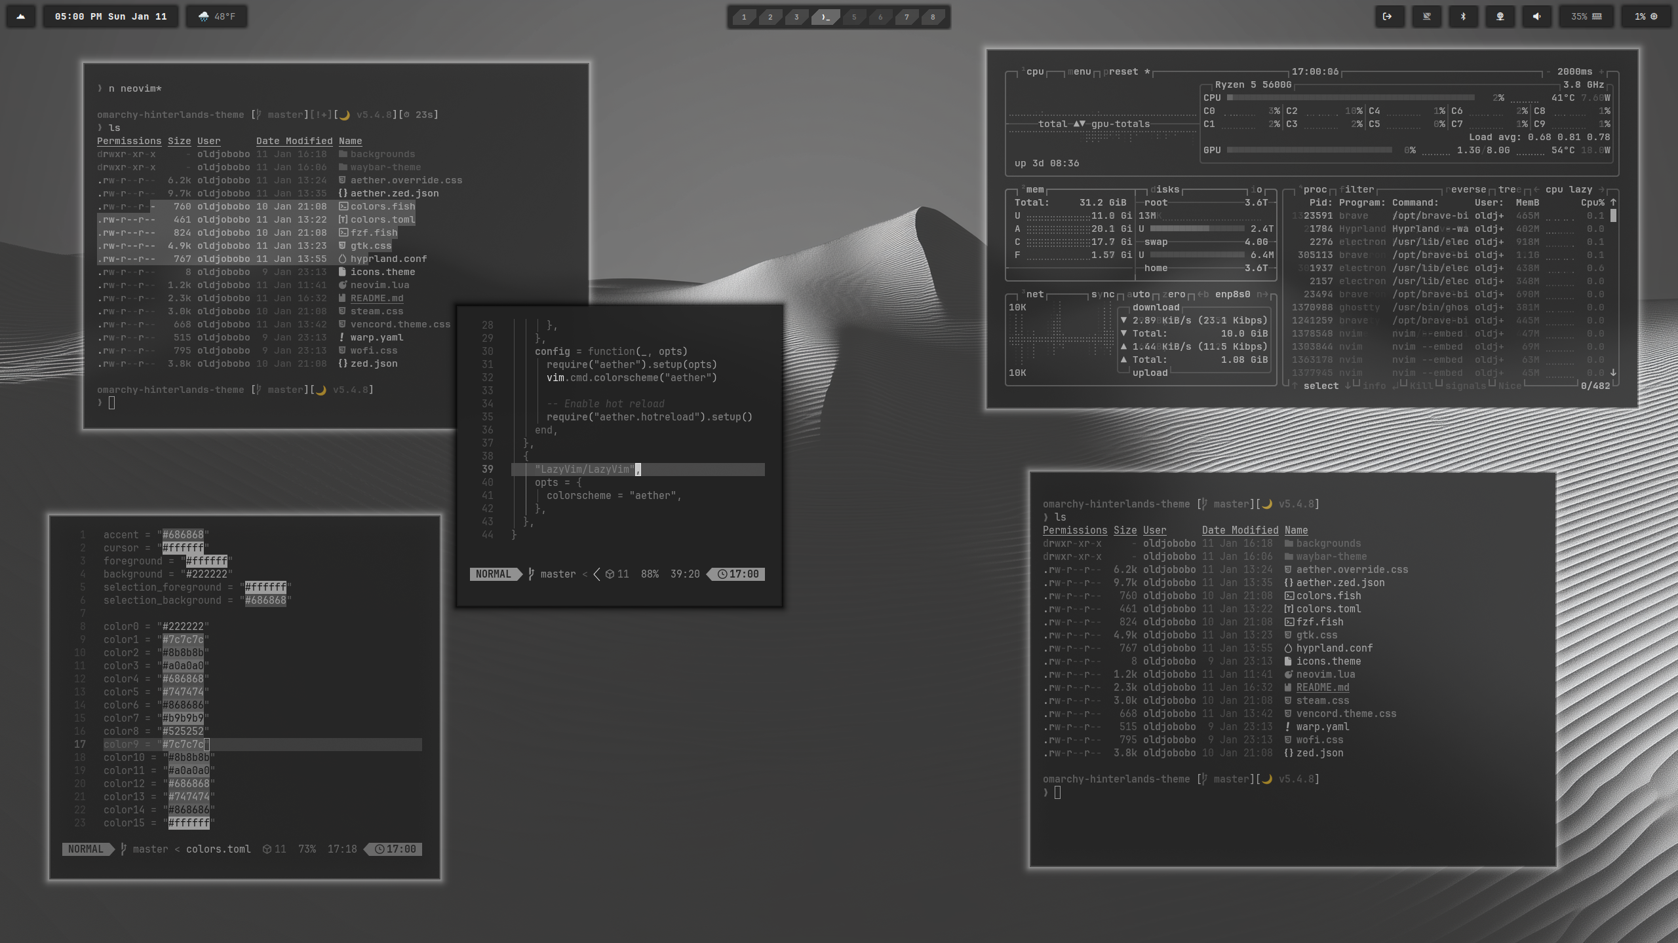Click the proc list scrollbar down arrow

point(1613,373)
